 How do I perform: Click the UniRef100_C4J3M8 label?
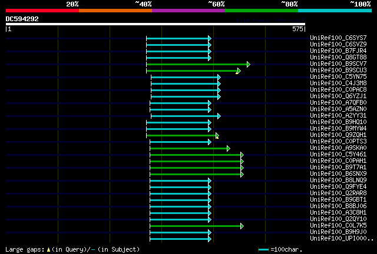(338, 83)
